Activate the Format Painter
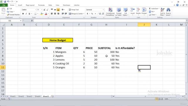Image resolution: width=188 pixels, height=106 pixels. [13, 14]
